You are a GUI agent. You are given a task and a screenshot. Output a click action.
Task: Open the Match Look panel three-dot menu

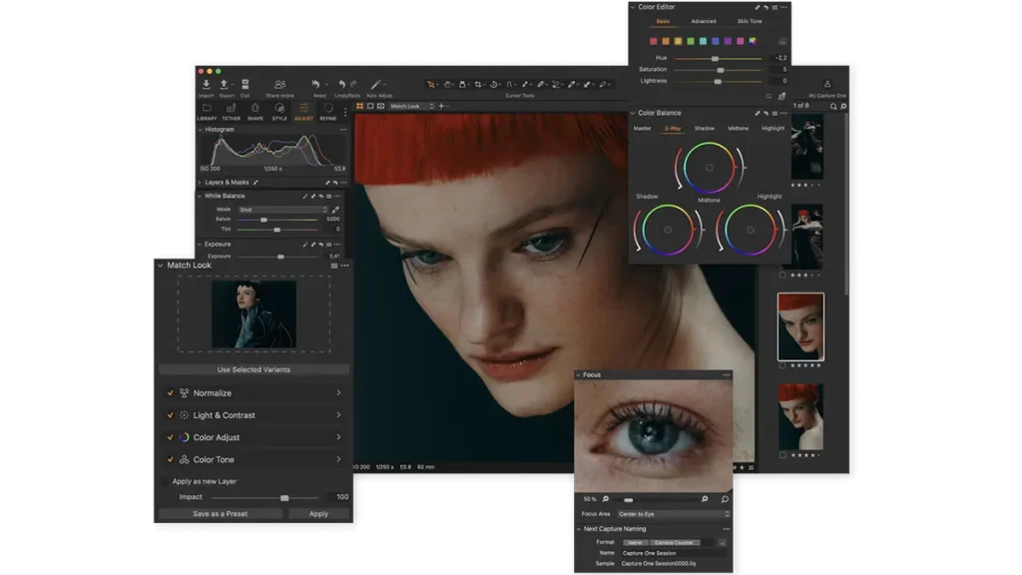pyautogui.click(x=344, y=266)
